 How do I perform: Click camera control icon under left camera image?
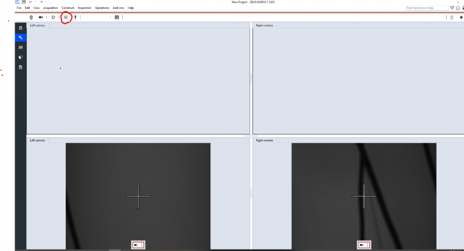136,245
